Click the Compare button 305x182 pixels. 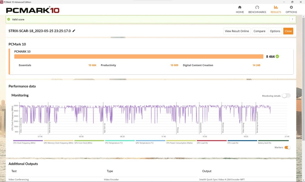point(259,31)
